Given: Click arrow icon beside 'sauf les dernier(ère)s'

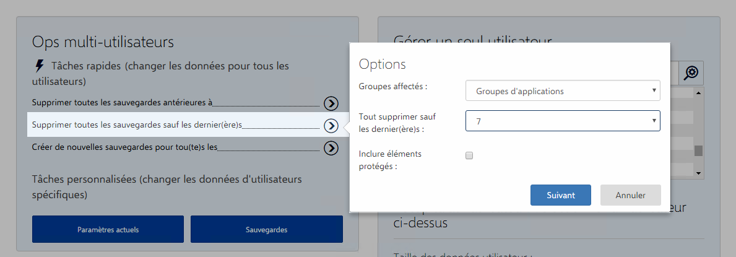Looking at the screenshot, I should [331, 126].
